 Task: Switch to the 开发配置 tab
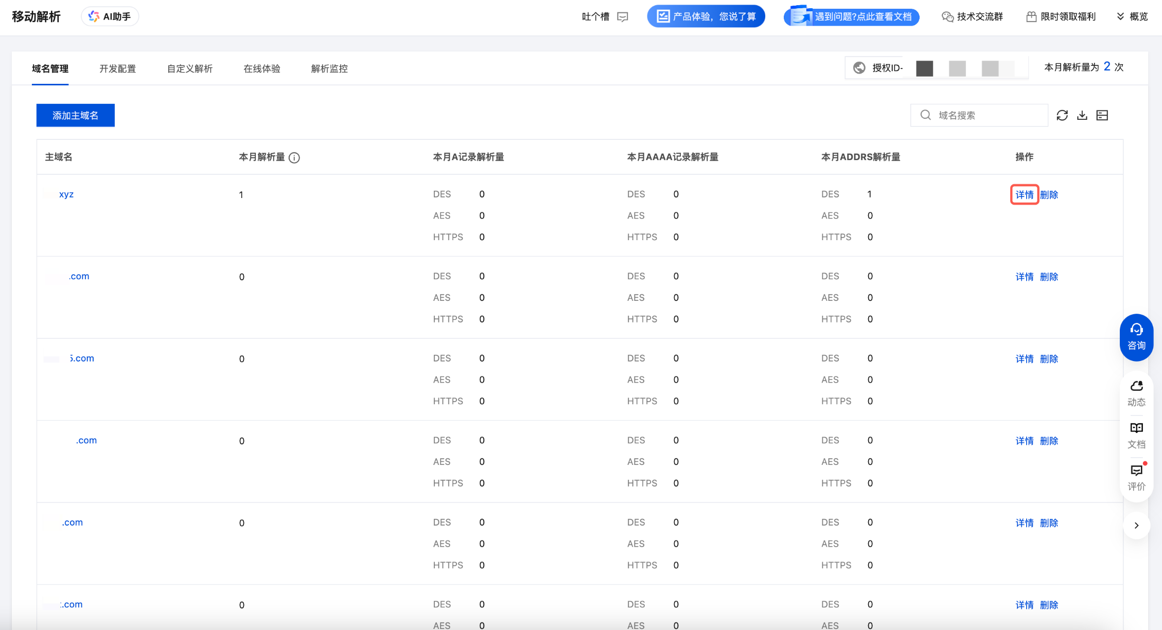click(x=117, y=68)
